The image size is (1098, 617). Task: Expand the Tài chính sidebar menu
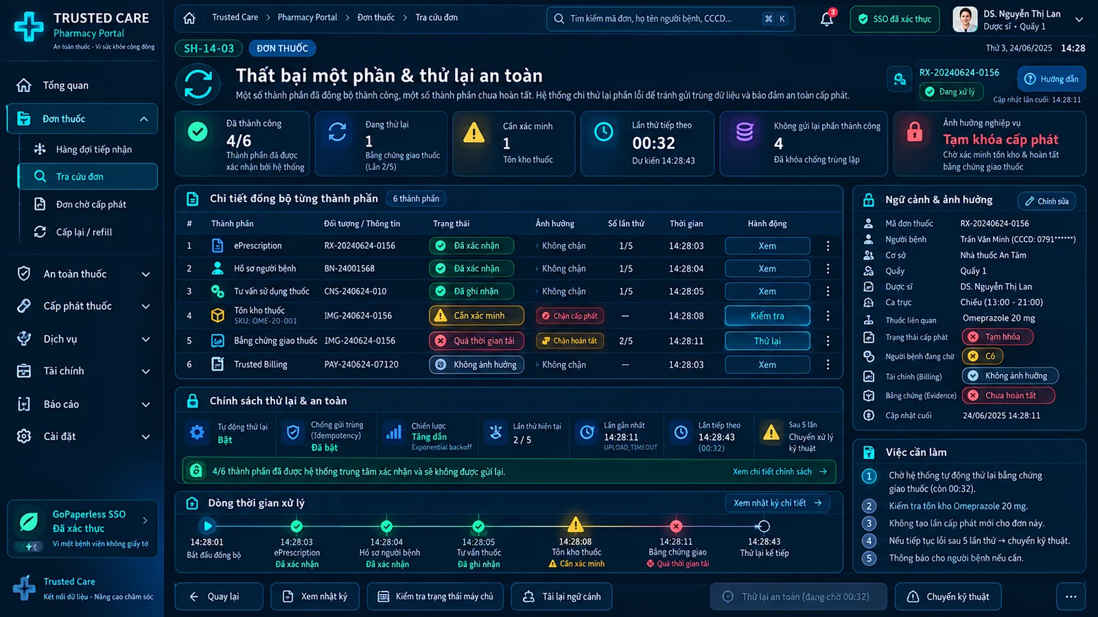coord(145,372)
